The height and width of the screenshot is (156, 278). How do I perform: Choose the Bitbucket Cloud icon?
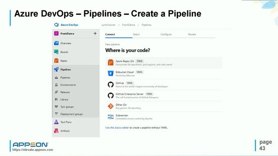click(x=111, y=73)
